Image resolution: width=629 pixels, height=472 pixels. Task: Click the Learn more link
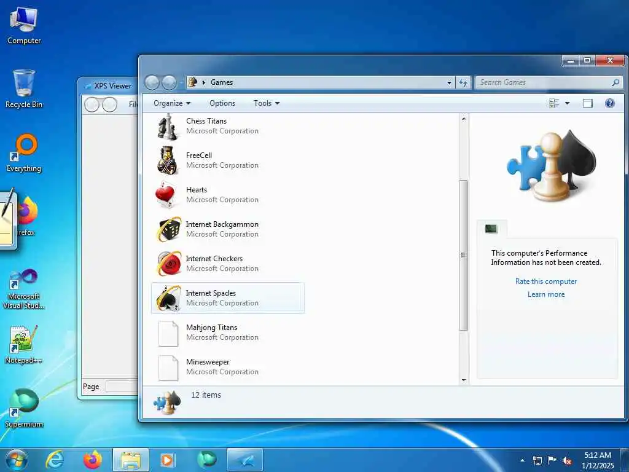[x=546, y=294]
